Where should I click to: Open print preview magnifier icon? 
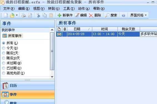(30, 15)
